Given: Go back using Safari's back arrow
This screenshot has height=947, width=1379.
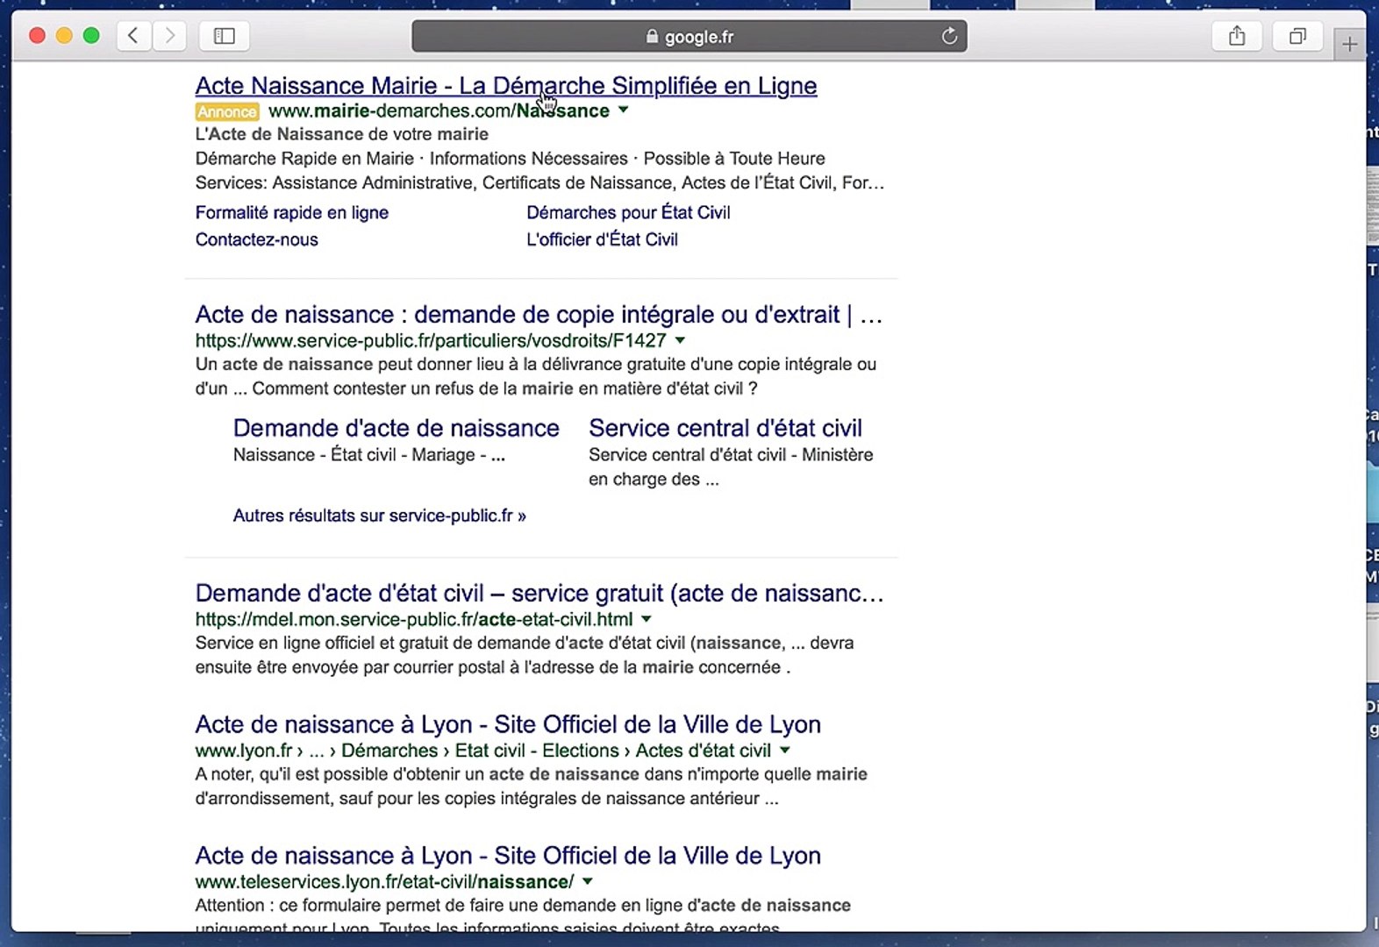Looking at the screenshot, I should pyautogui.click(x=133, y=36).
